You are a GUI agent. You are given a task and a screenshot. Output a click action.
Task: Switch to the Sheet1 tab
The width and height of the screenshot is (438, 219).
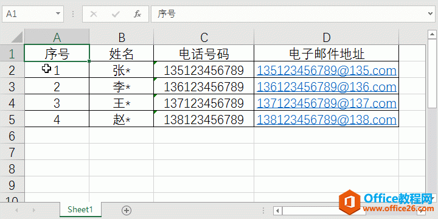(80, 209)
